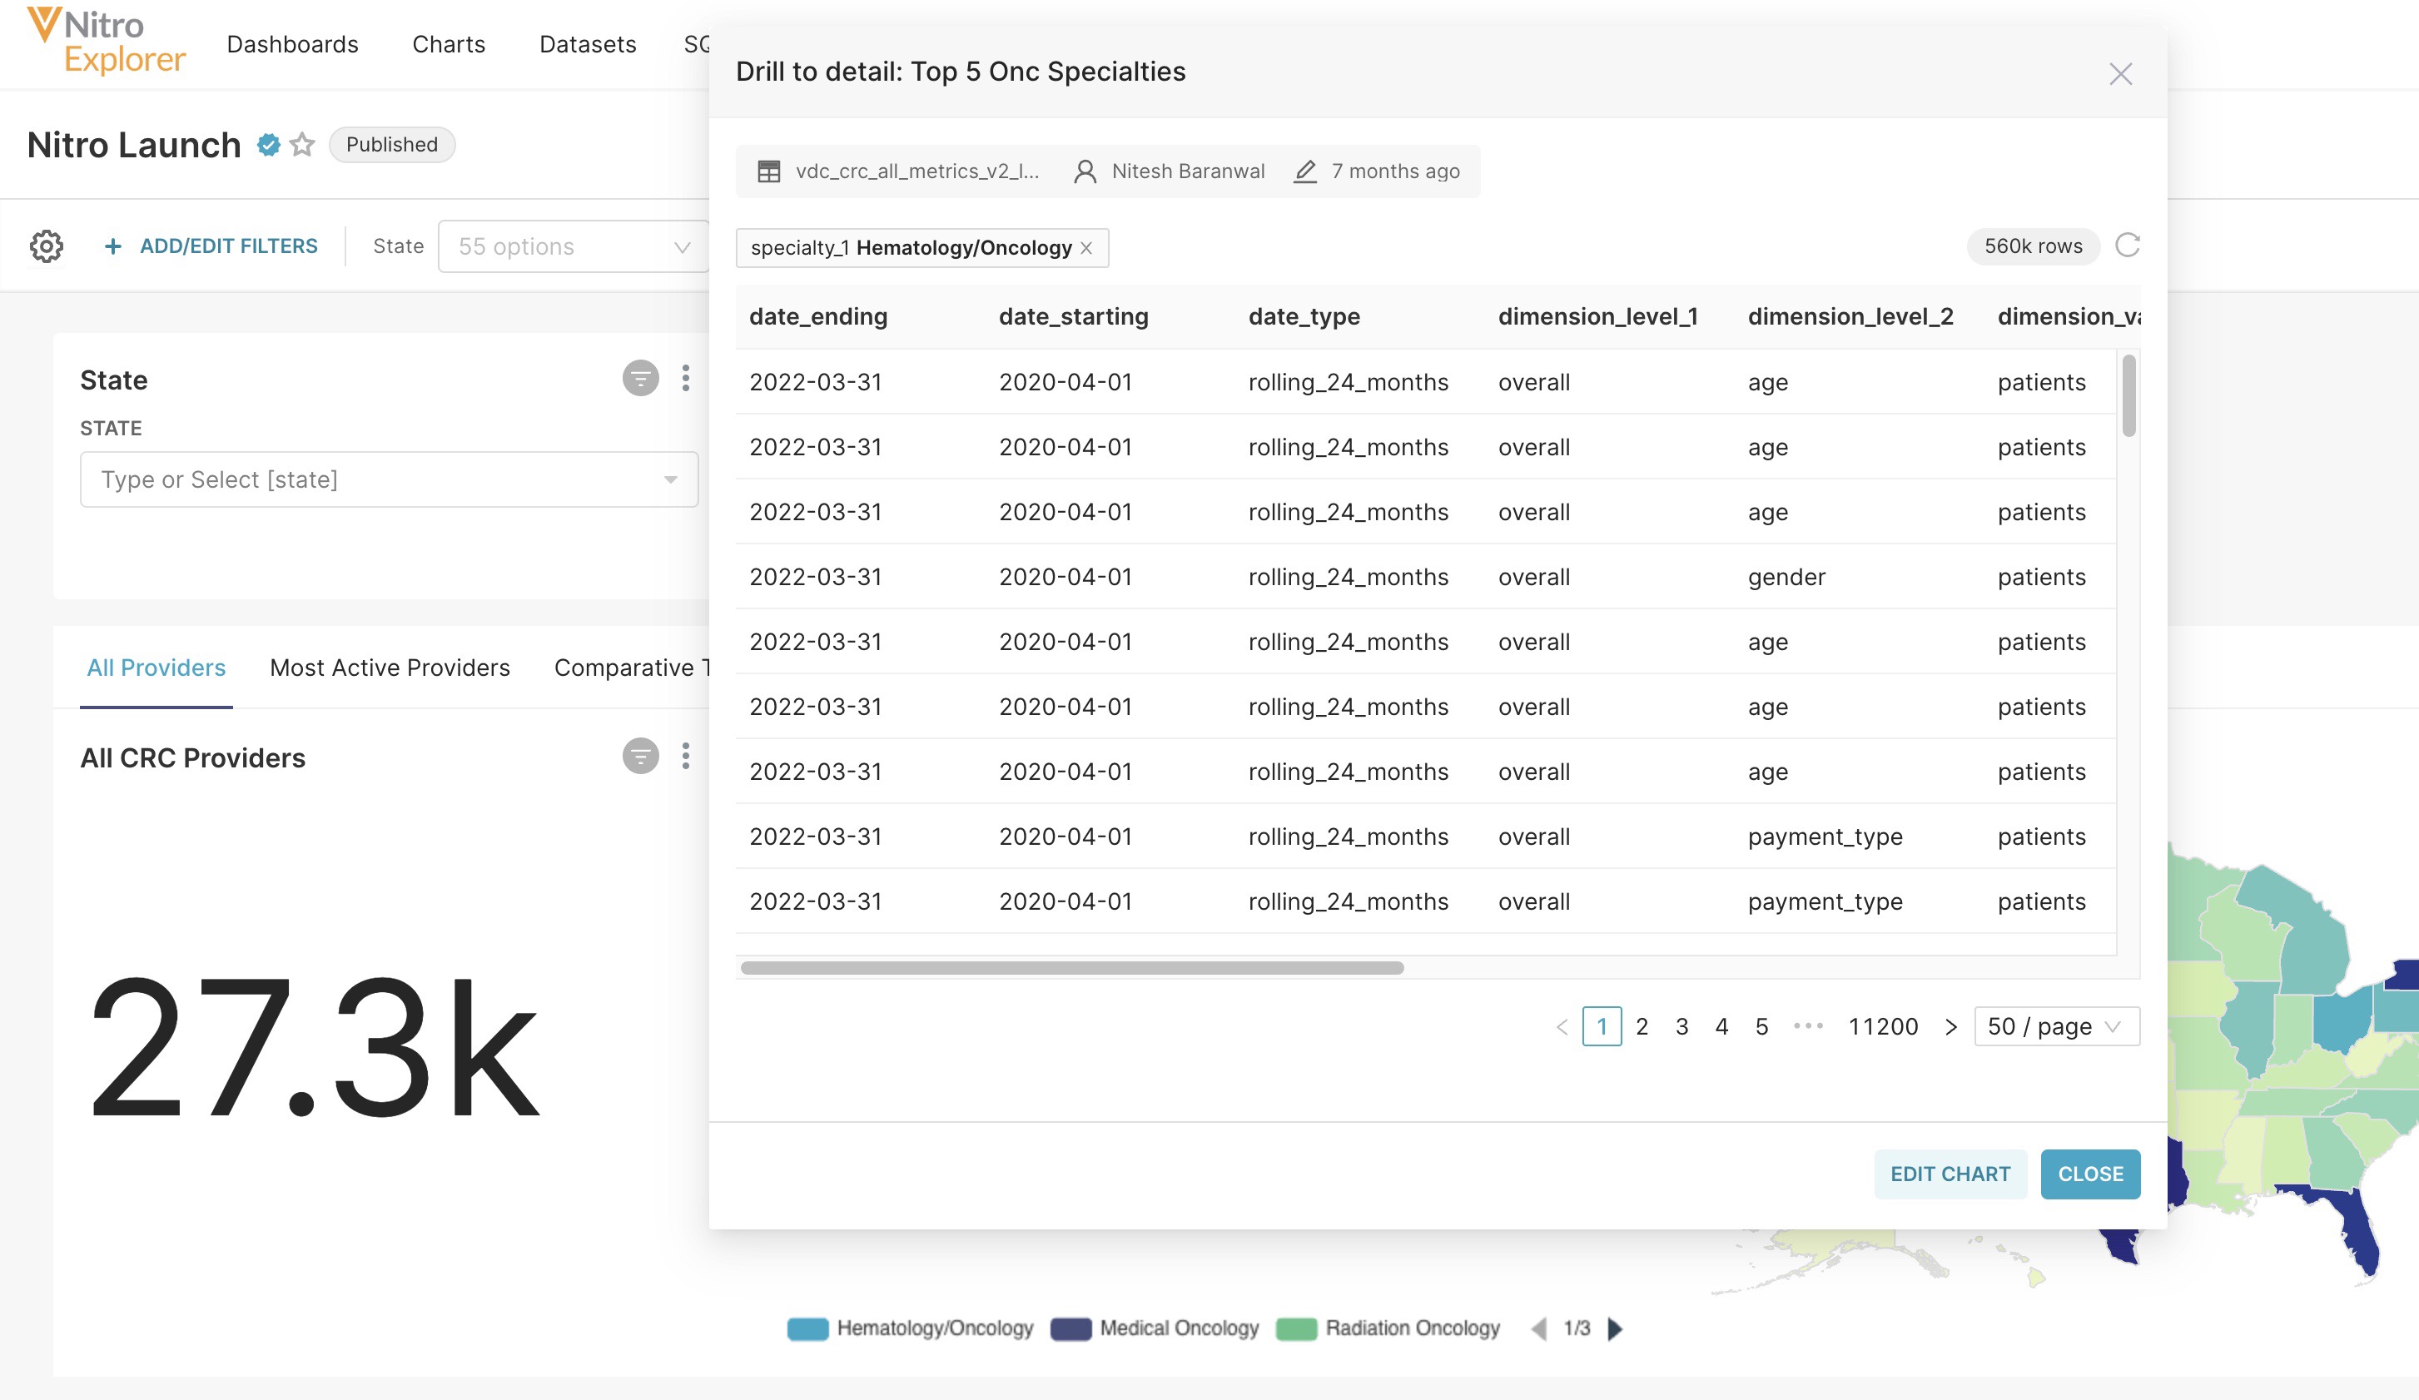The image size is (2419, 1400).
Task: Open the Charts menu item
Action: click(449, 44)
